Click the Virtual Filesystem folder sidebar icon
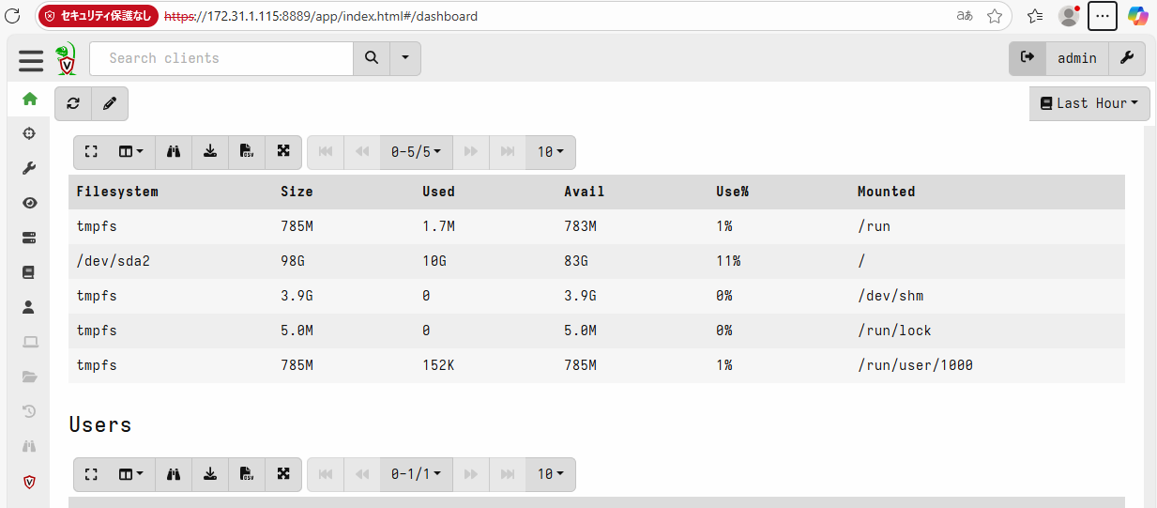Image resolution: width=1157 pixels, height=508 pixels. (29, 377)
